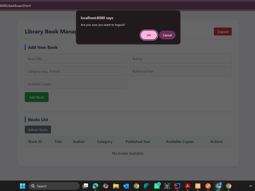Image resolution: width=255 pixels, height=191 pixels.
Task: Click the 'No books available.' message
Action: 128,153
